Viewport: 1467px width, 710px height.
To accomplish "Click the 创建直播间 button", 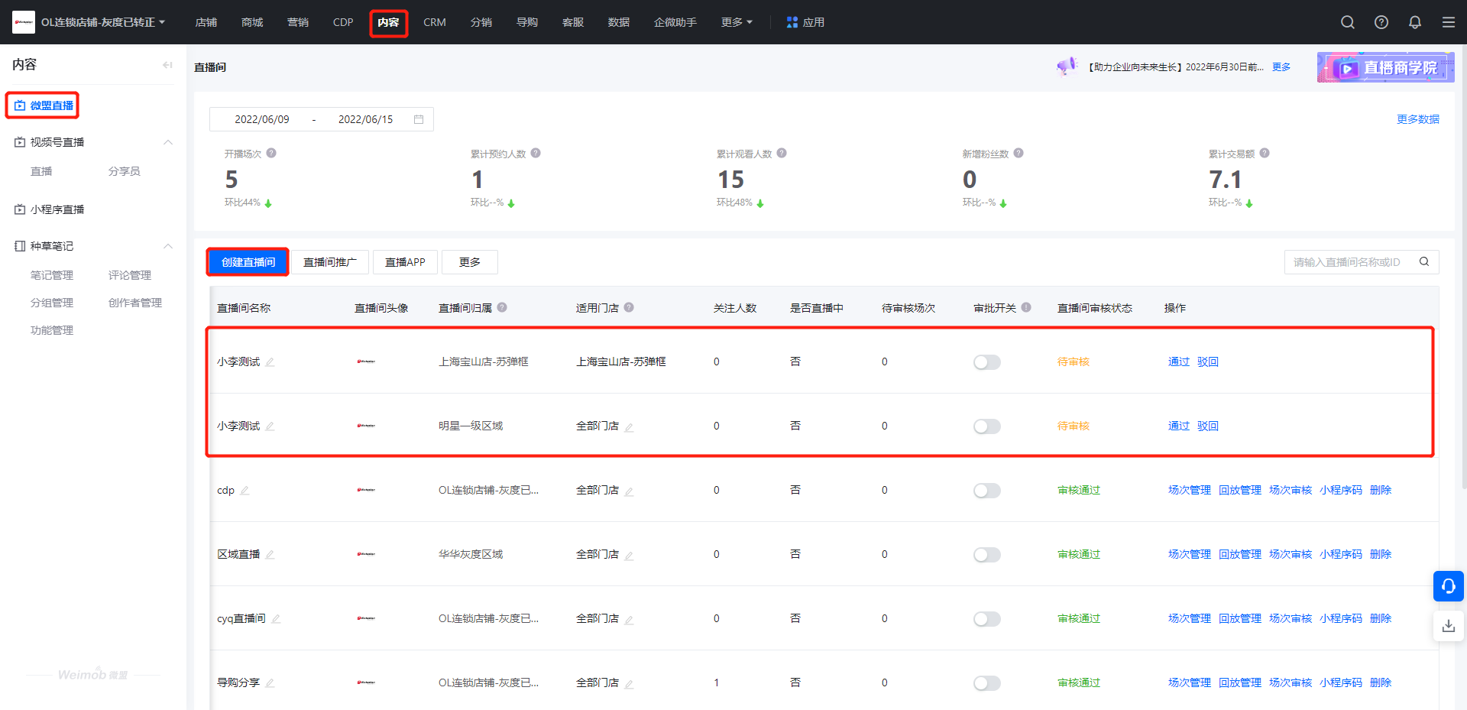I will tap(248, 262).
